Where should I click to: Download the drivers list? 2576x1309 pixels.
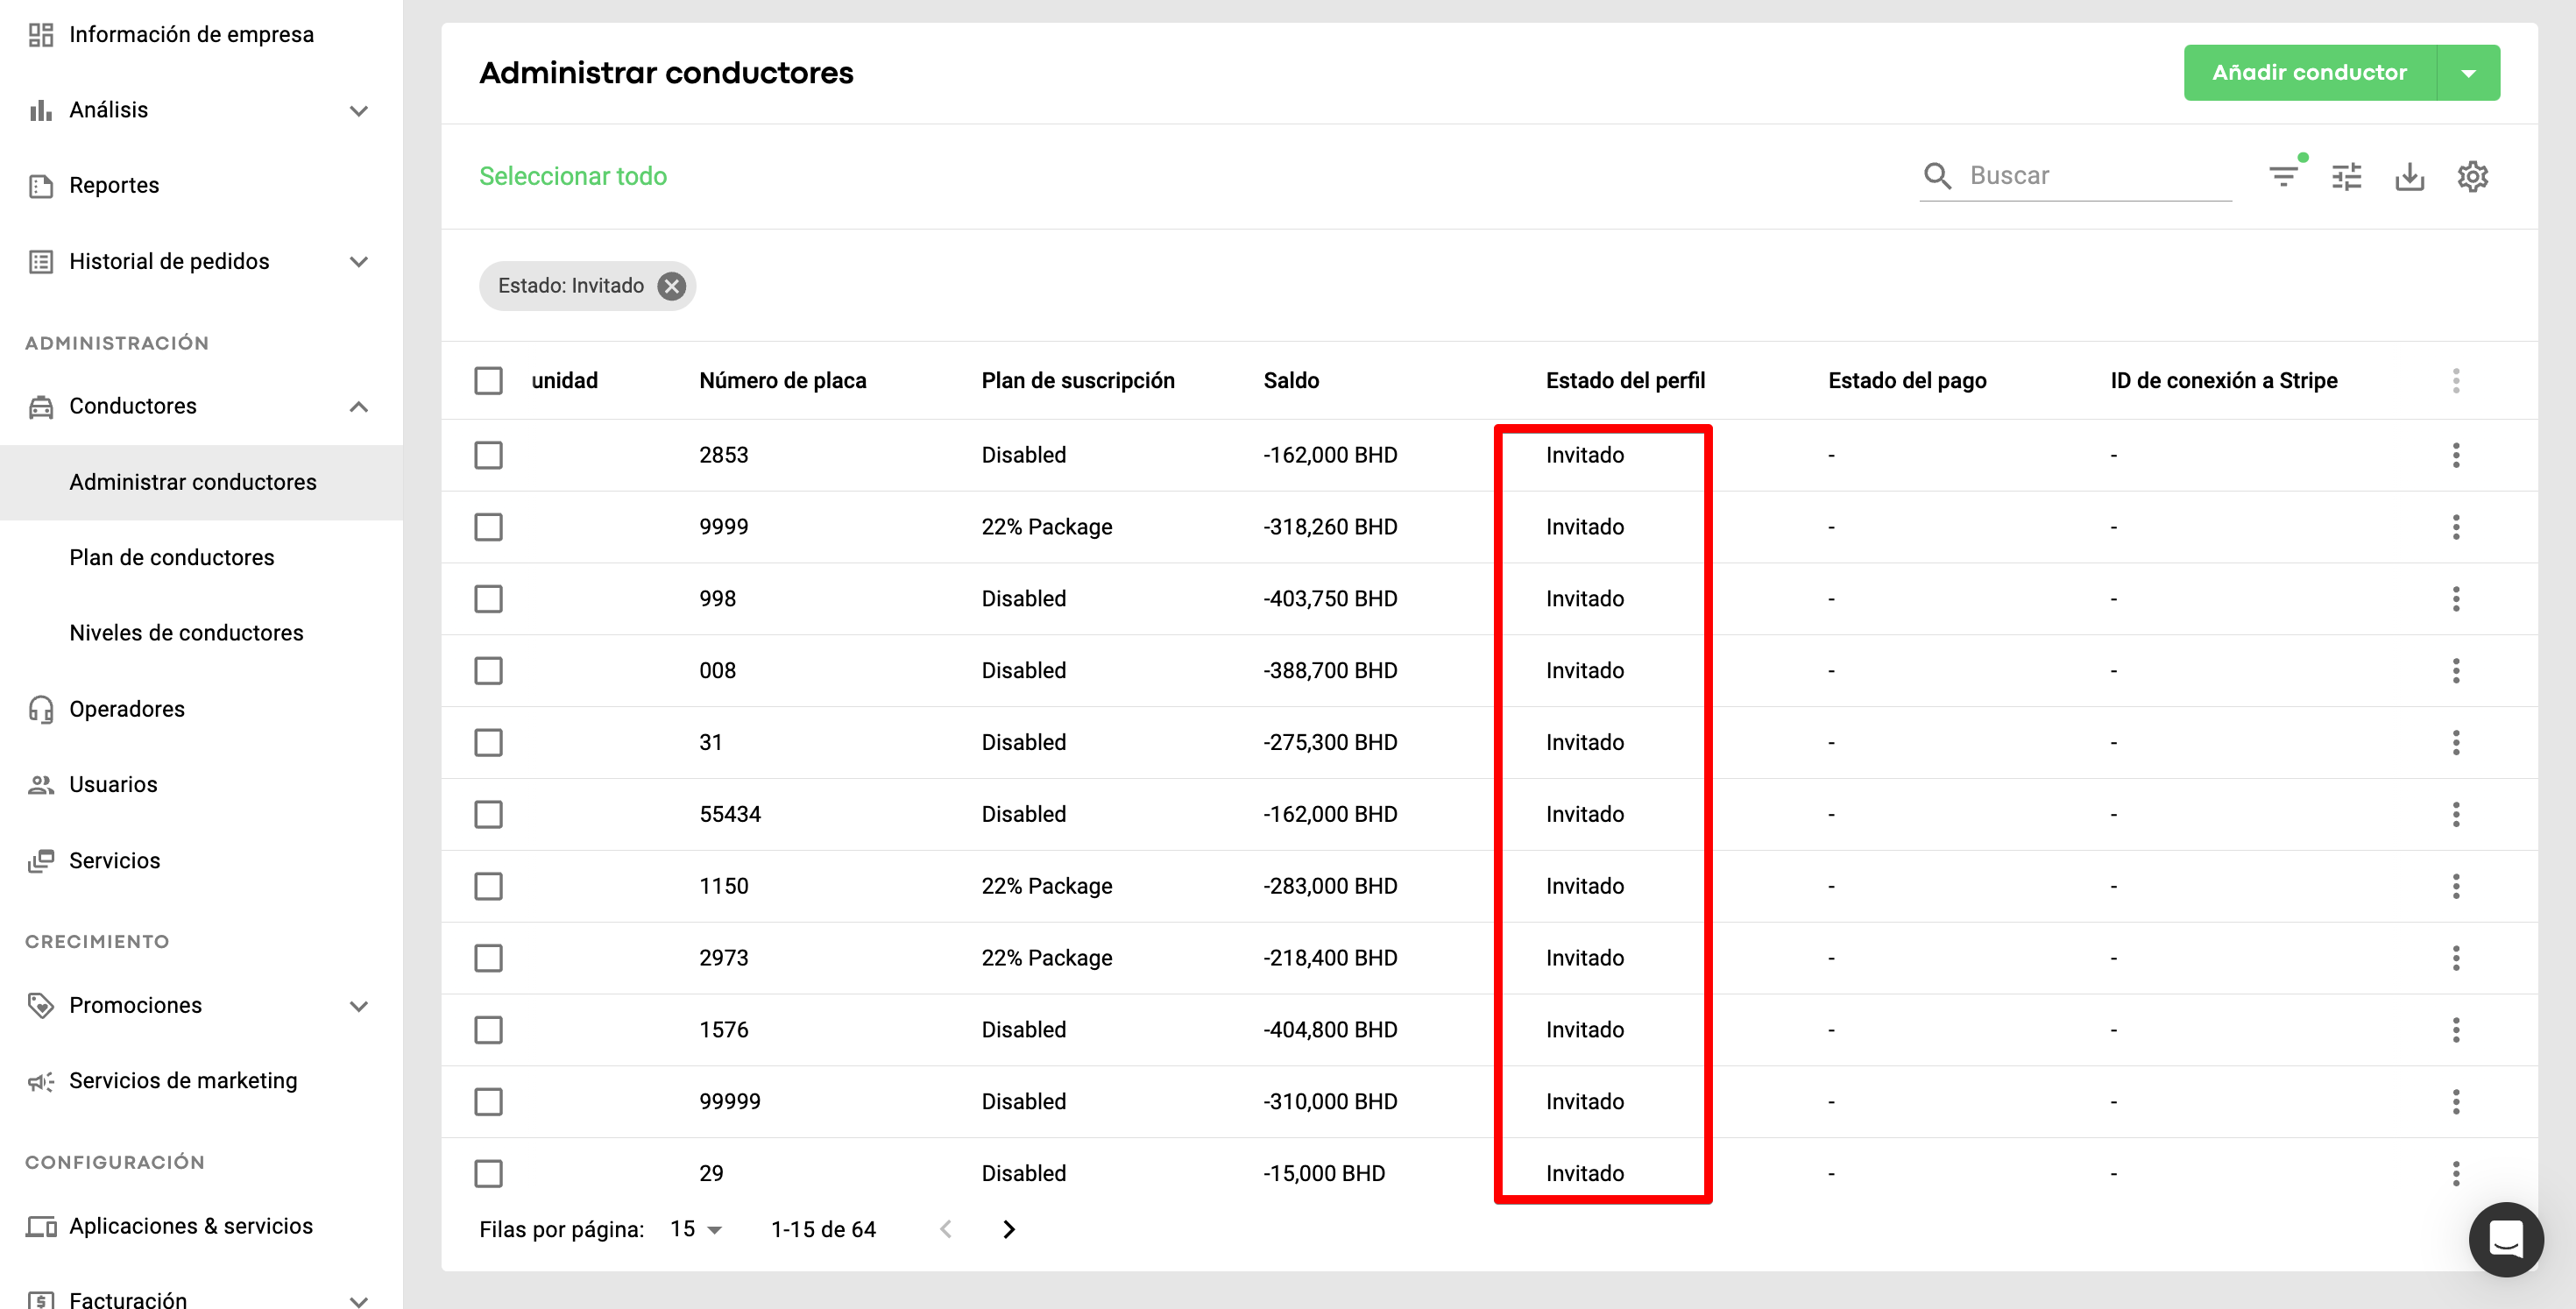coord(2409,176)
